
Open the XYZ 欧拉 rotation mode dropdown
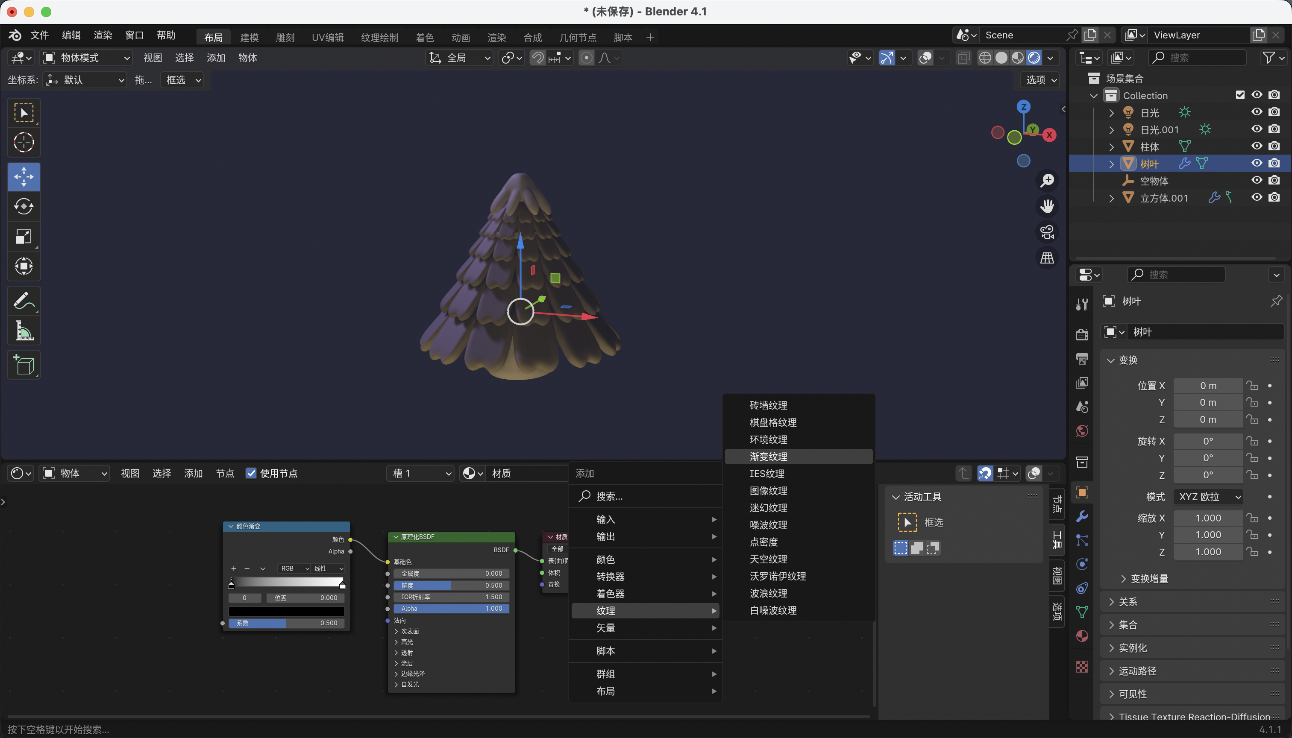[x=1208, y=497]
